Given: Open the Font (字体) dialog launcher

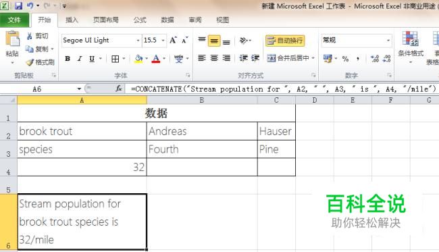Looking at the screenshot, I should (188, 75).
